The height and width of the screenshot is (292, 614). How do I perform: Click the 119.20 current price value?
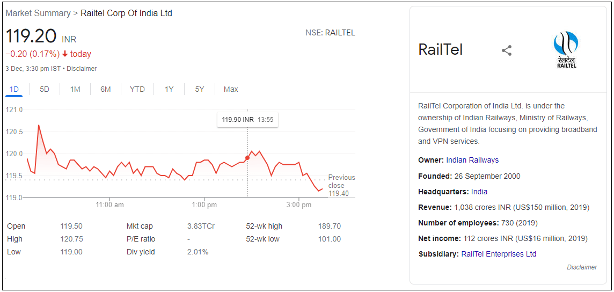point(31,36)
